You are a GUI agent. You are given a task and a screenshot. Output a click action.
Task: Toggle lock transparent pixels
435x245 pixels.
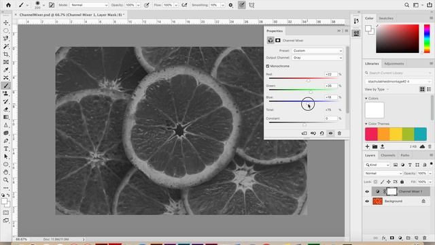pos(375,182)
